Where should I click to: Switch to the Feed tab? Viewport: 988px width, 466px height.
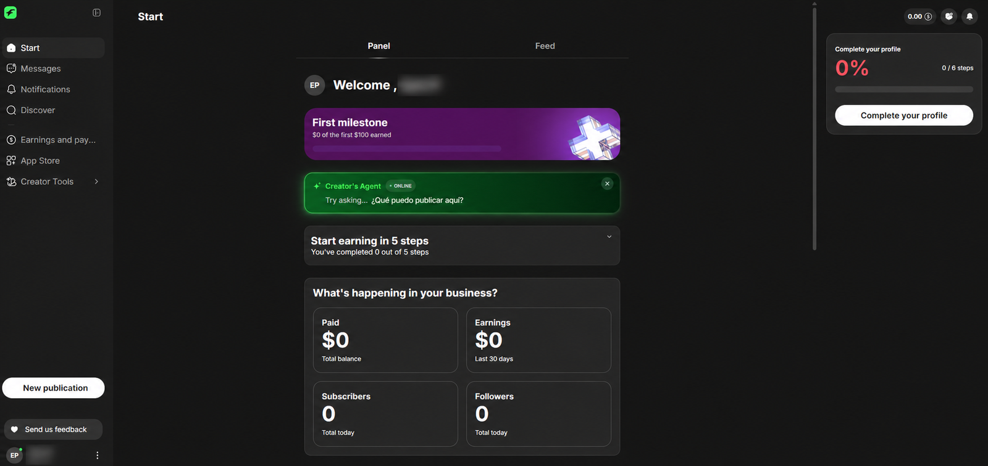[545, 46]
